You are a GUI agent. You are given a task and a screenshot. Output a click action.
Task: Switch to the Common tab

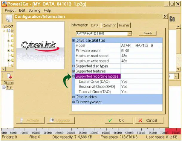[109, 25]
